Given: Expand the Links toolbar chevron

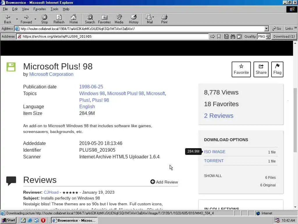Looking at the screenshot, I should click(x=296, y=28).
